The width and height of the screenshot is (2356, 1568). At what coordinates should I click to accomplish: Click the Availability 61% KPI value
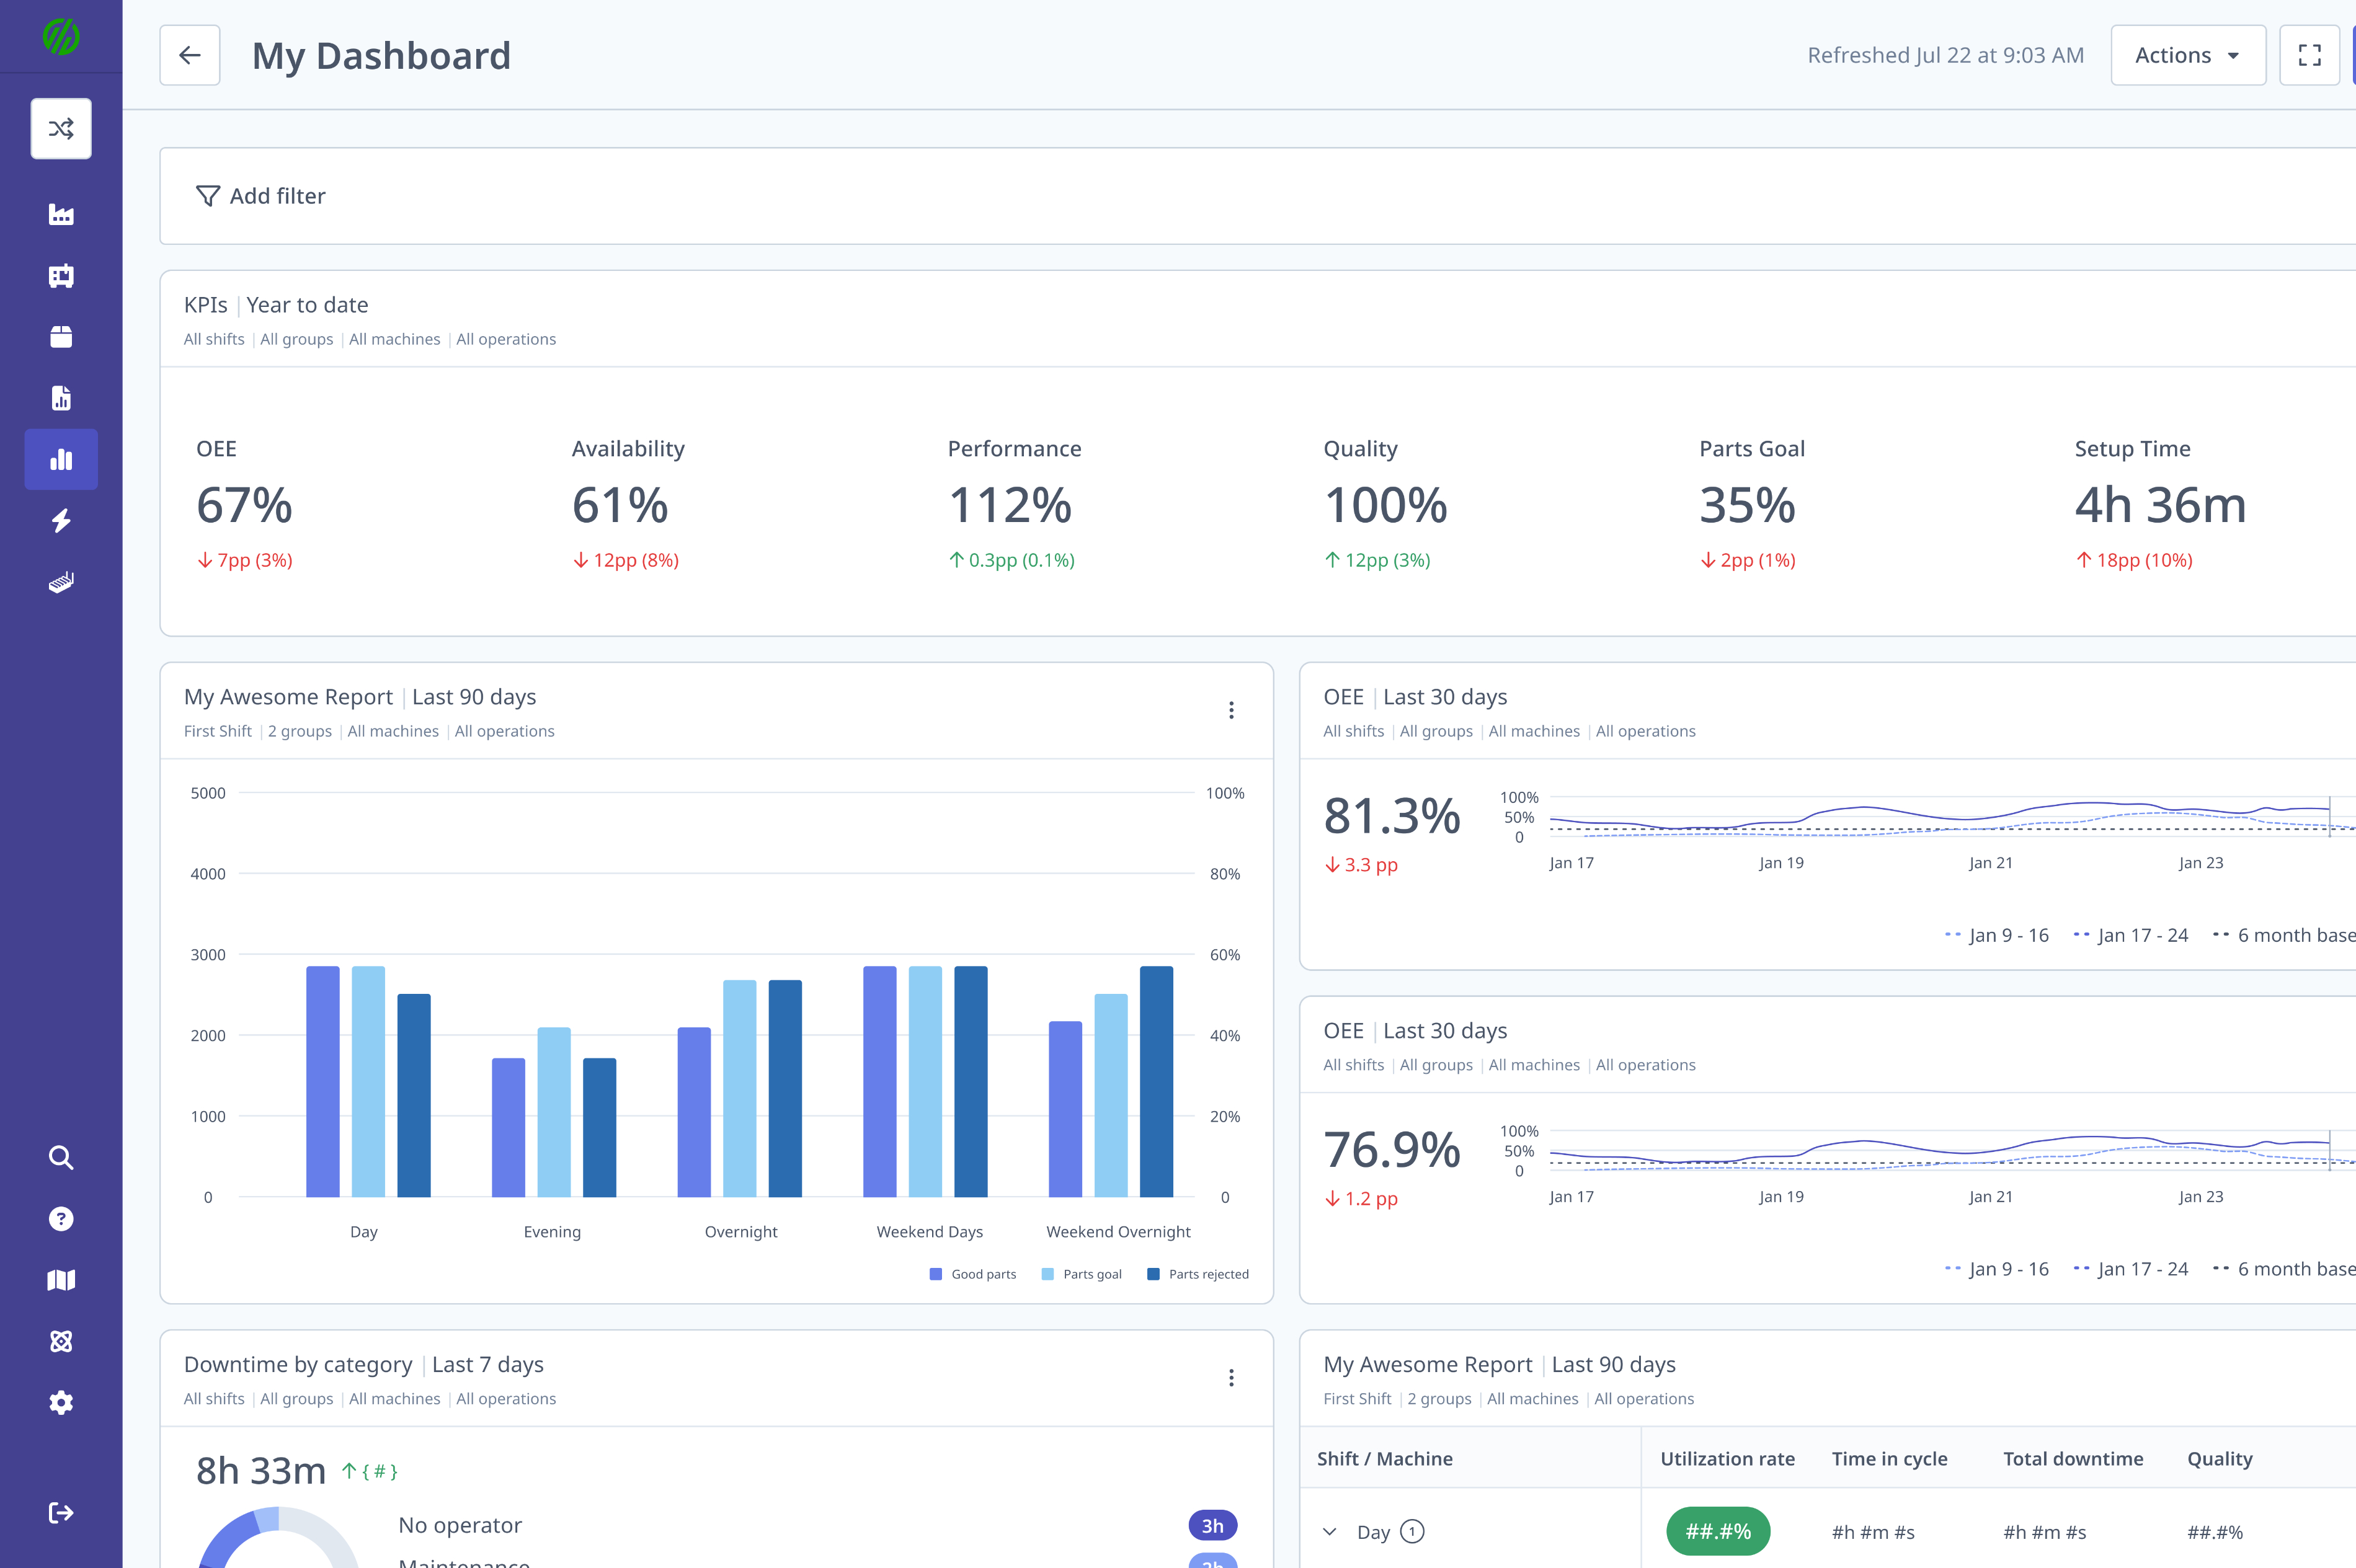(620, 505)
